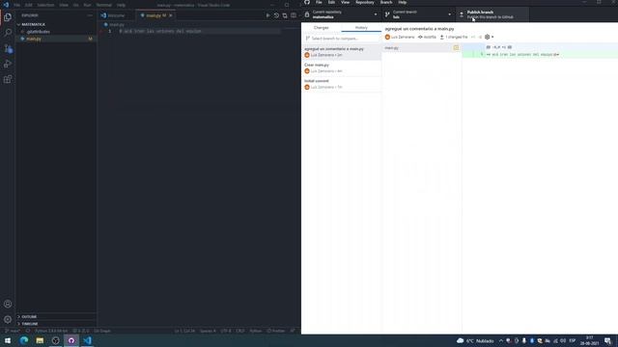Click modified file status icon beside main.py
This screenshot has width=618, height=347.
pyautogui.click(x=456, y=48)
